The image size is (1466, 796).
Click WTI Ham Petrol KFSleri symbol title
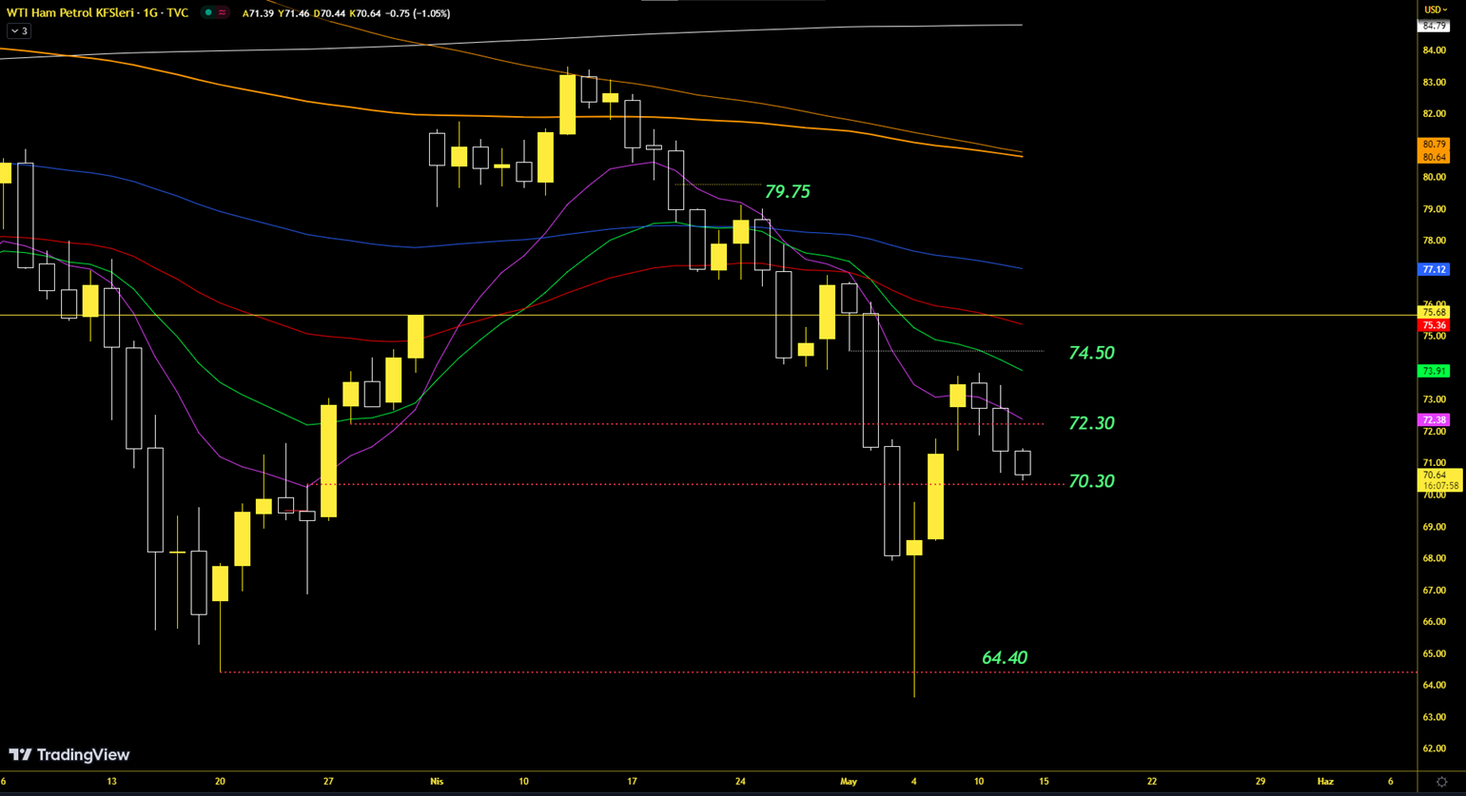click(x=97, y=13)
